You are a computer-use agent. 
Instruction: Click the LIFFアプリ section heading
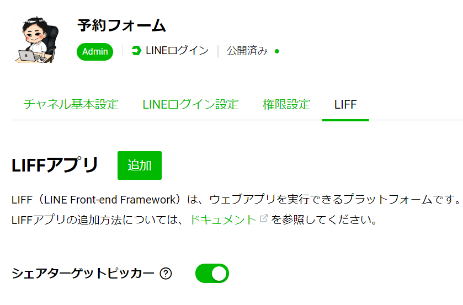click(55, 165)
